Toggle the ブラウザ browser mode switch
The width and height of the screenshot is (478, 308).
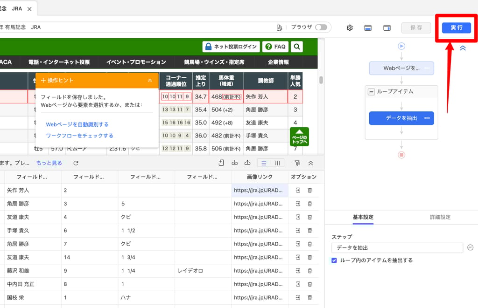pyautogui.click(x=321, y=27)
